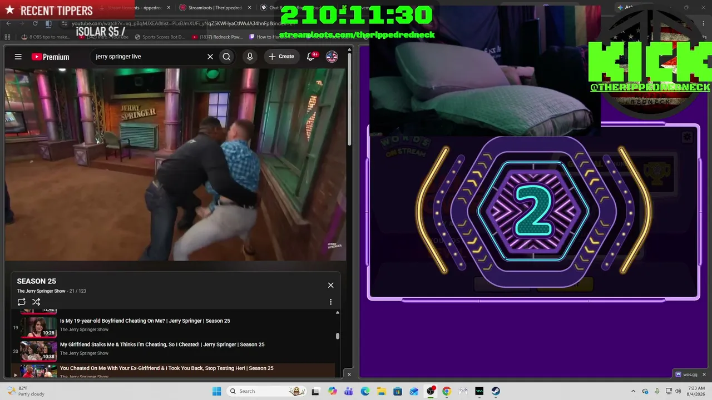Switch to OBS Studio on the taskbar

(431, 391)
